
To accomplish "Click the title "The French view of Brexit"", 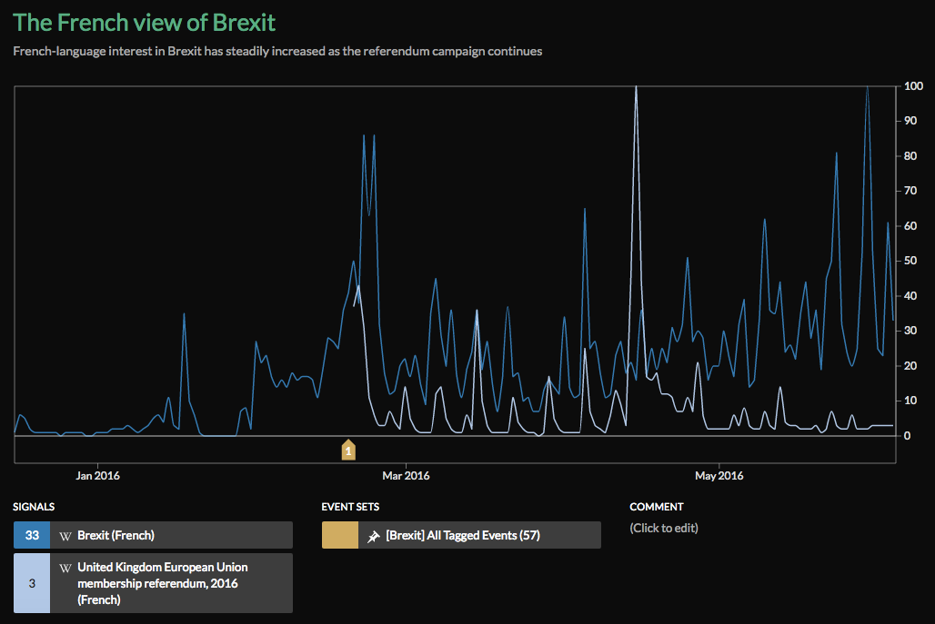I will 144,22.
